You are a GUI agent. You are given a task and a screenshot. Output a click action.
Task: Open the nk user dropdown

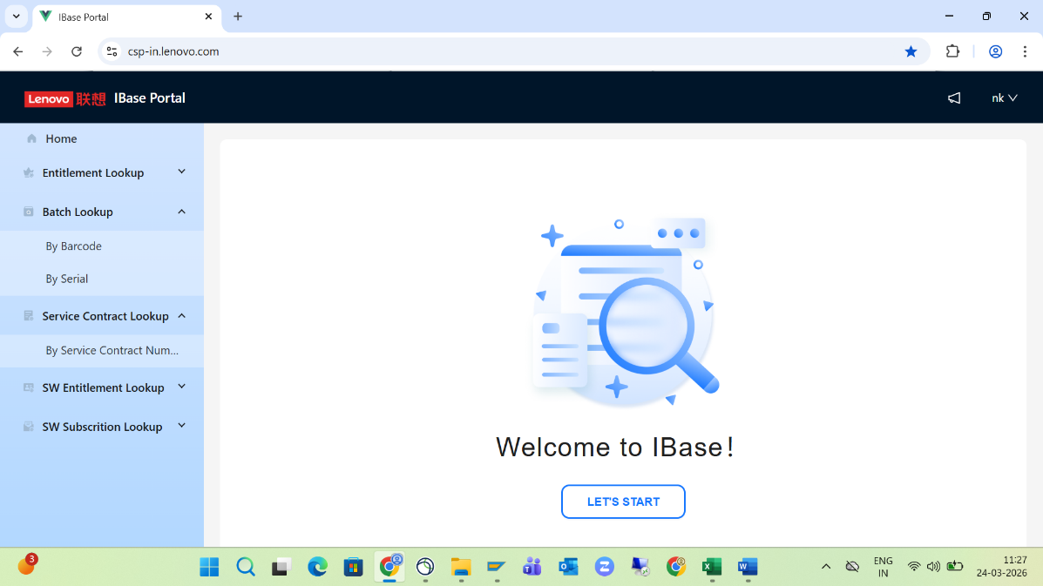pyautogui.click(x=1004, y=98)
